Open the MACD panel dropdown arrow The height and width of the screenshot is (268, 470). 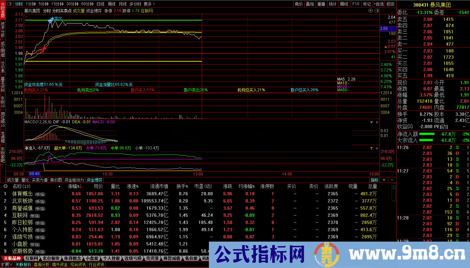coord(371,122)
